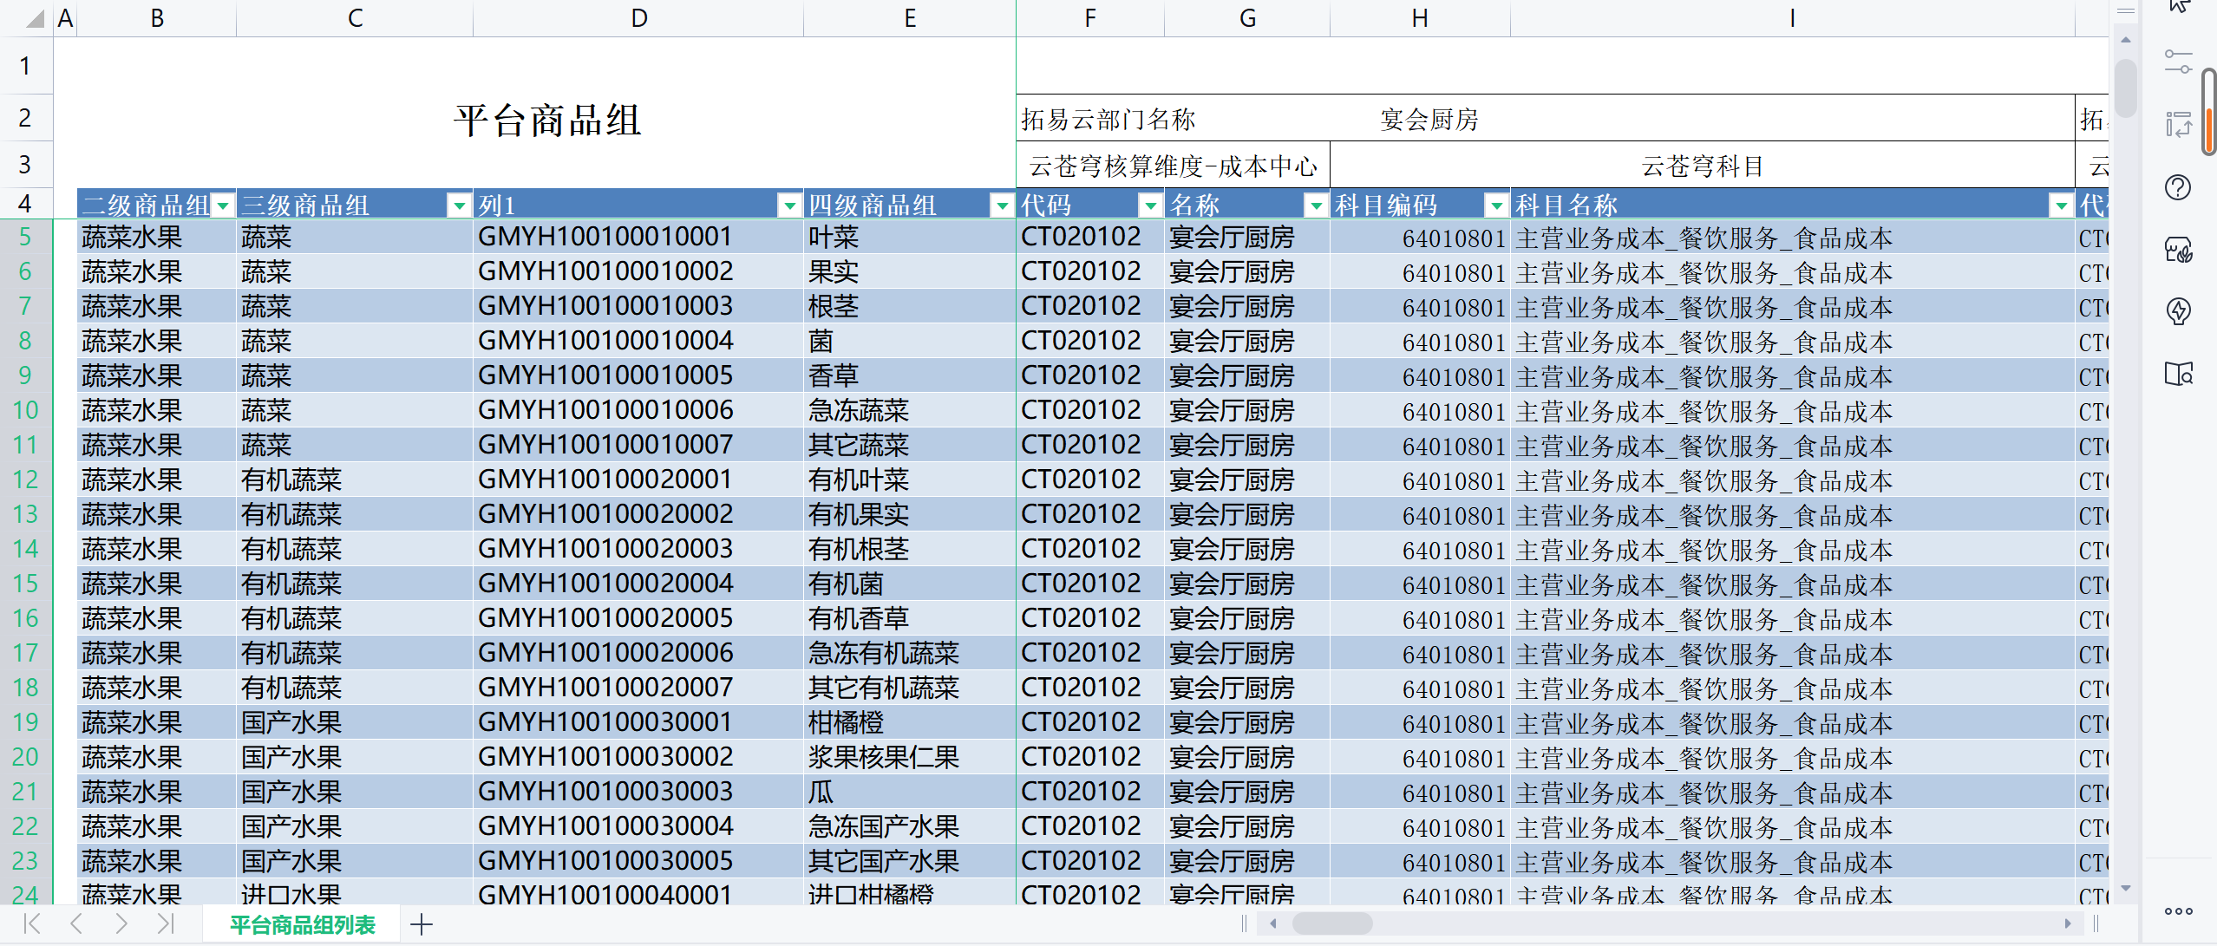Select row 12 header
2217x946 pixels.
click(25, 480)
